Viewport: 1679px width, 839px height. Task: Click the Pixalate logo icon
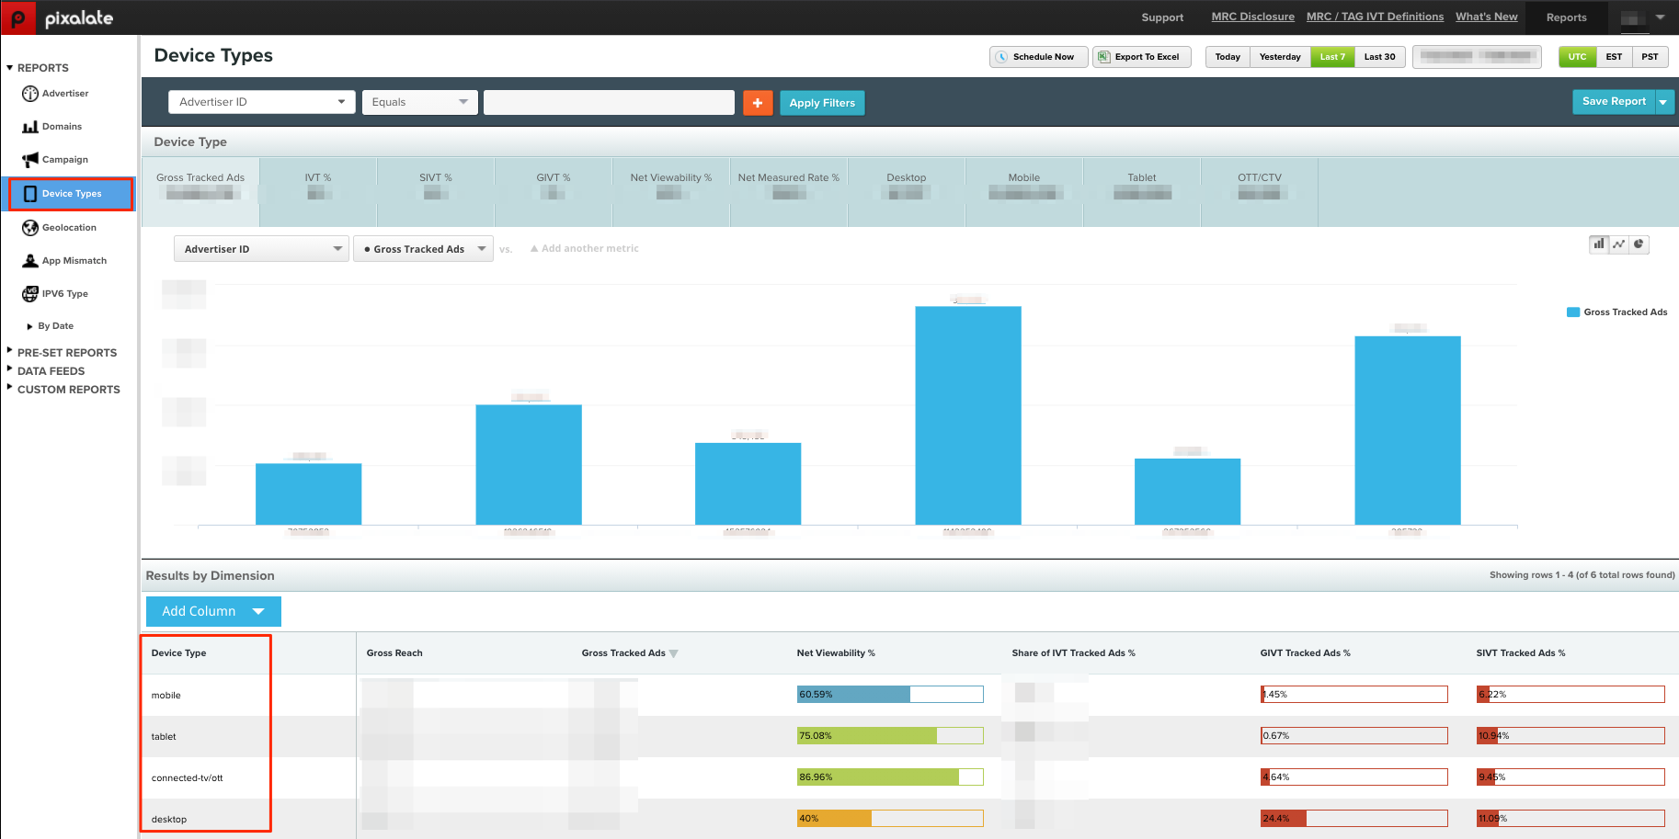17,17
